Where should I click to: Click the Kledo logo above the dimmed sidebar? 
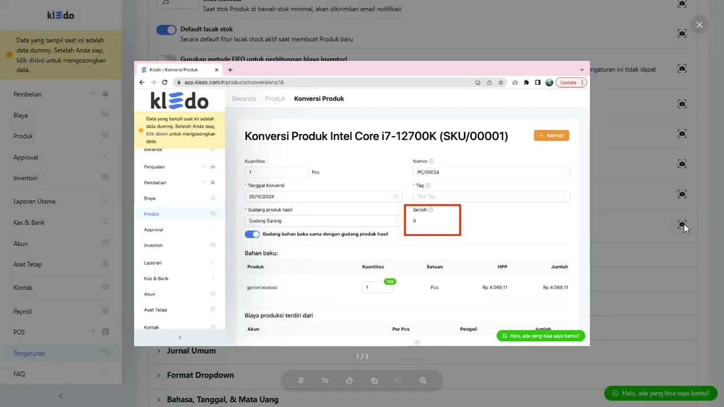click(61, 15)
